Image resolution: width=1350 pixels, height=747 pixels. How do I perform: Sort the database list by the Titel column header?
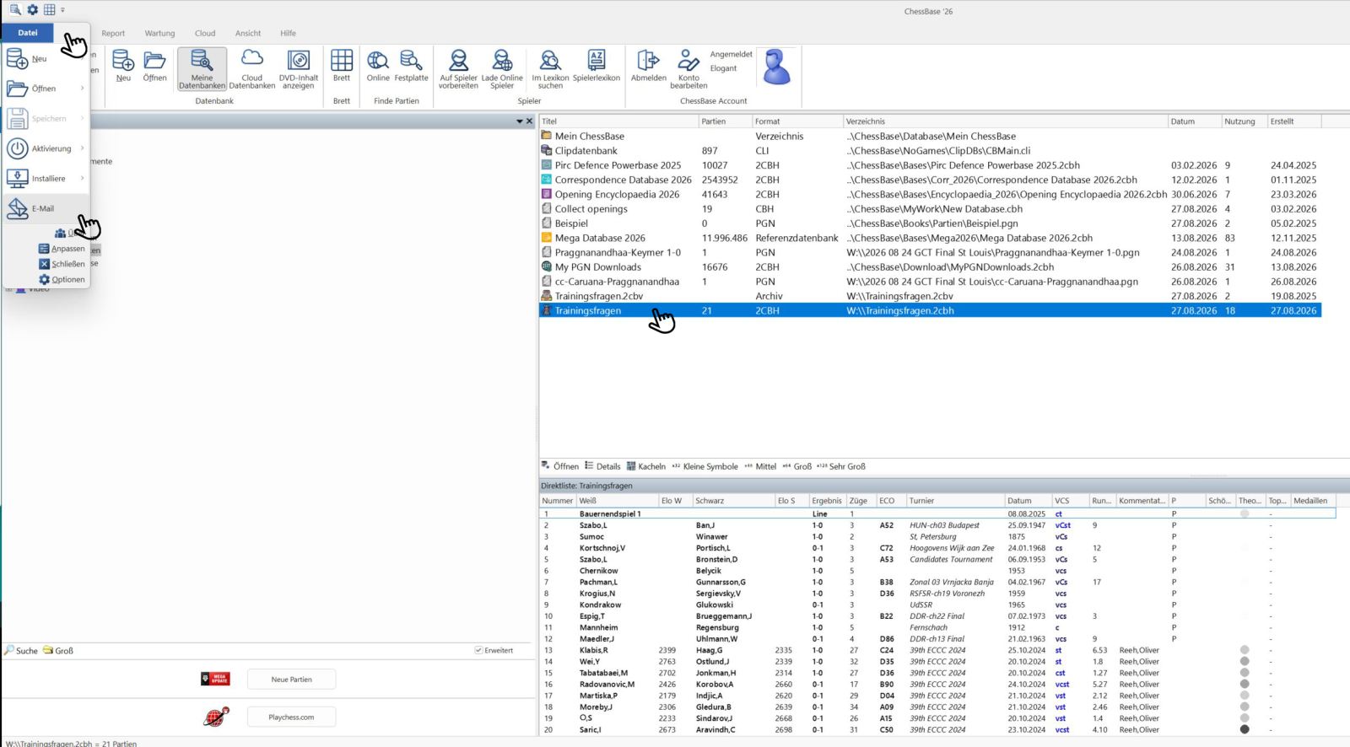click(x=618, y=121)
